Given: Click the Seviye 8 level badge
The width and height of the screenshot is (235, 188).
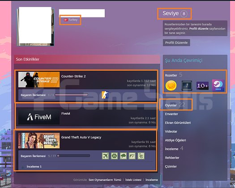Looking at the screenshot, I should 175,13.
